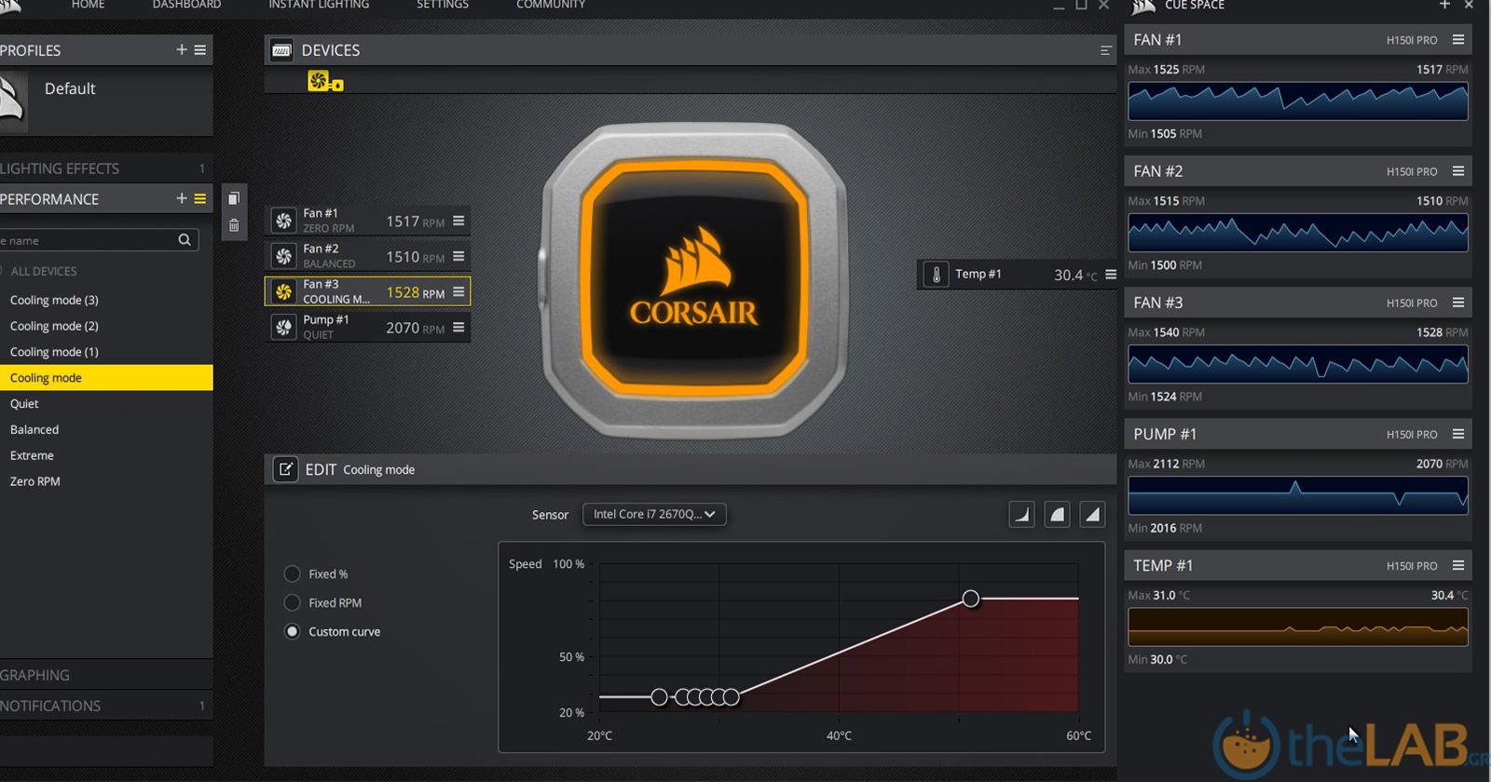Screen dimensions: 1491x782
Task: Open Fan #2 row options menu
Action: tap(458, 256)
